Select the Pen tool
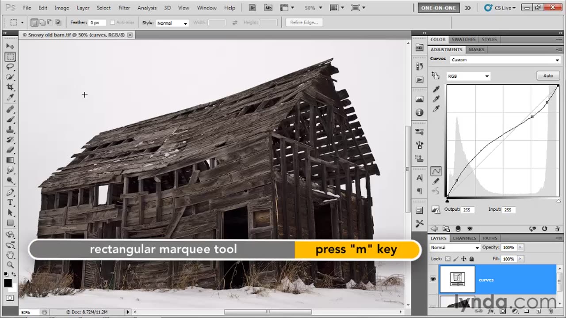This screenshot has width=566, height=318. pos(10,192)
